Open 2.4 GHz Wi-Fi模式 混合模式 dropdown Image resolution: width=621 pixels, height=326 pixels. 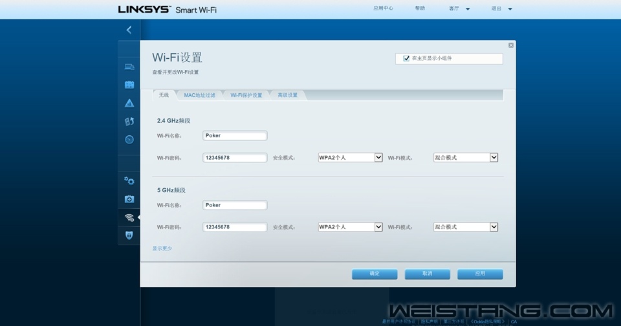point(465,157)
